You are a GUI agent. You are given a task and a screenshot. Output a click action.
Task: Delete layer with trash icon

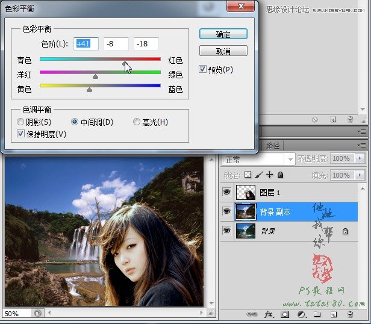tap(350, 314)
